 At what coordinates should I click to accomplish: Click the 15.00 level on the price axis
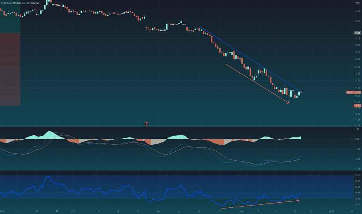(x=358, y=114)
